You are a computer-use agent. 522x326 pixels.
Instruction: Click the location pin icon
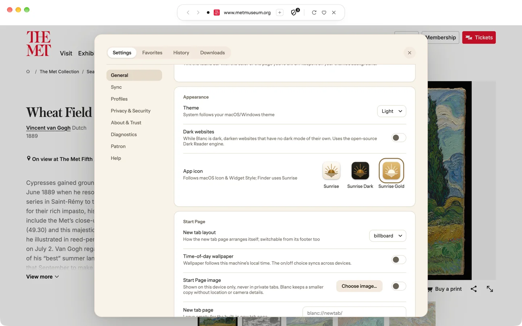click(29, 159)
